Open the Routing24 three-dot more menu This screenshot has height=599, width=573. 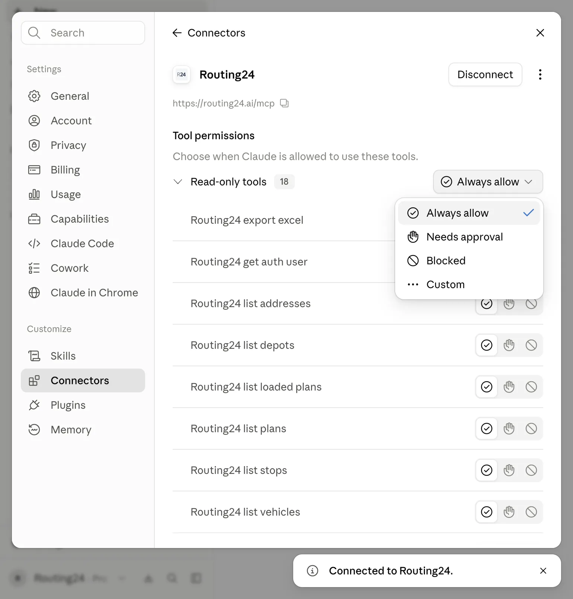point(540,74)
